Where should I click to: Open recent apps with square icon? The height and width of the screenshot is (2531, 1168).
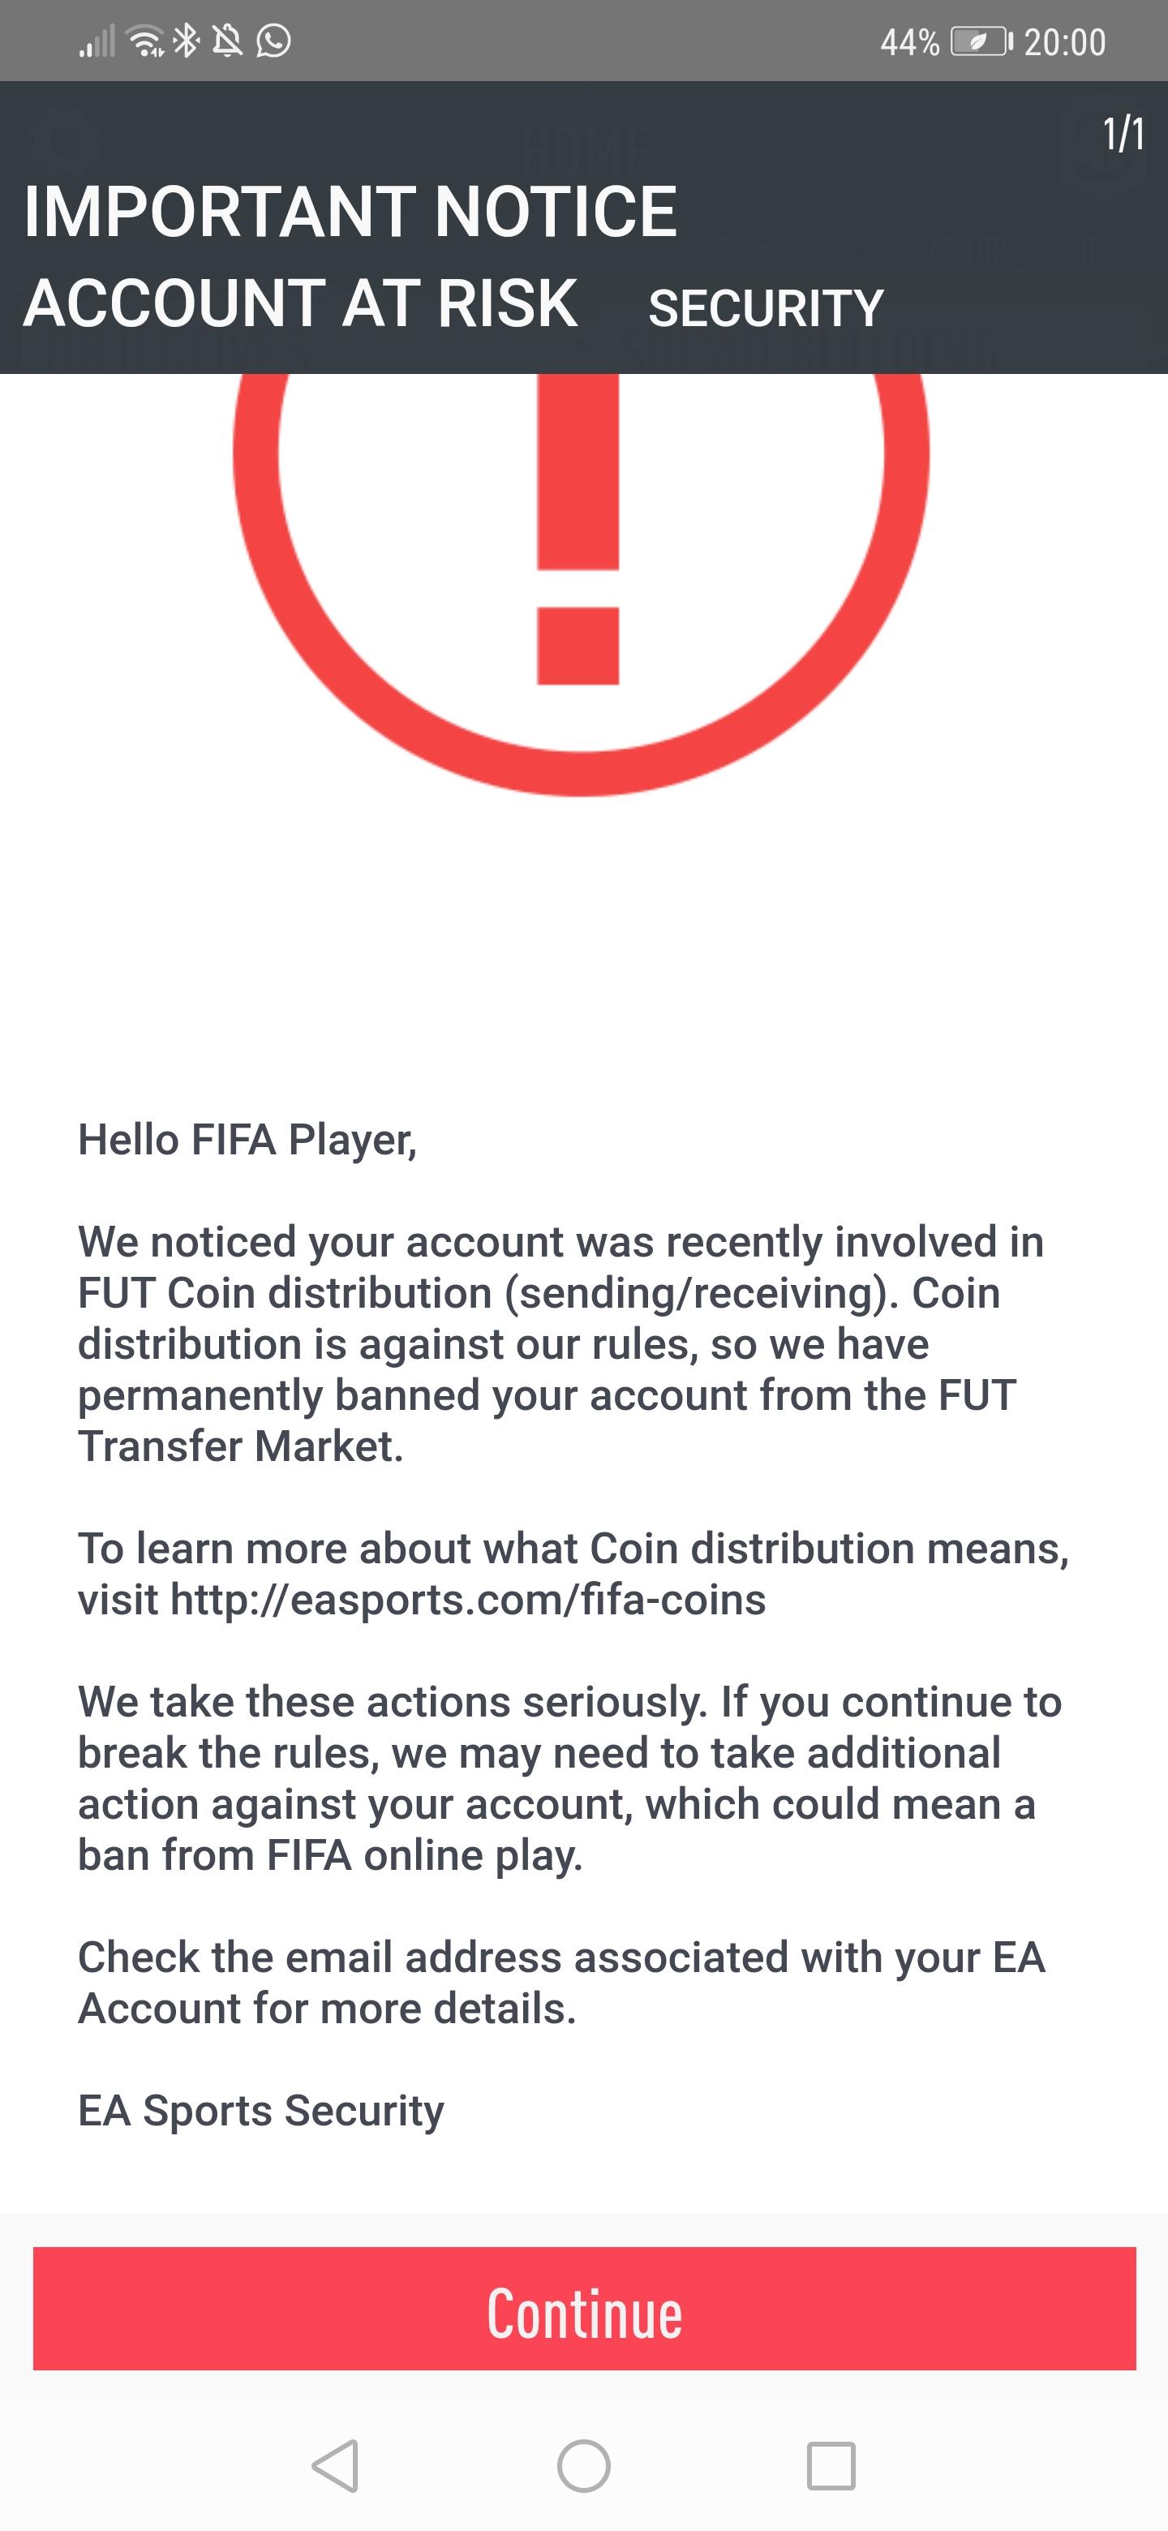click(x=830, y=2465)
